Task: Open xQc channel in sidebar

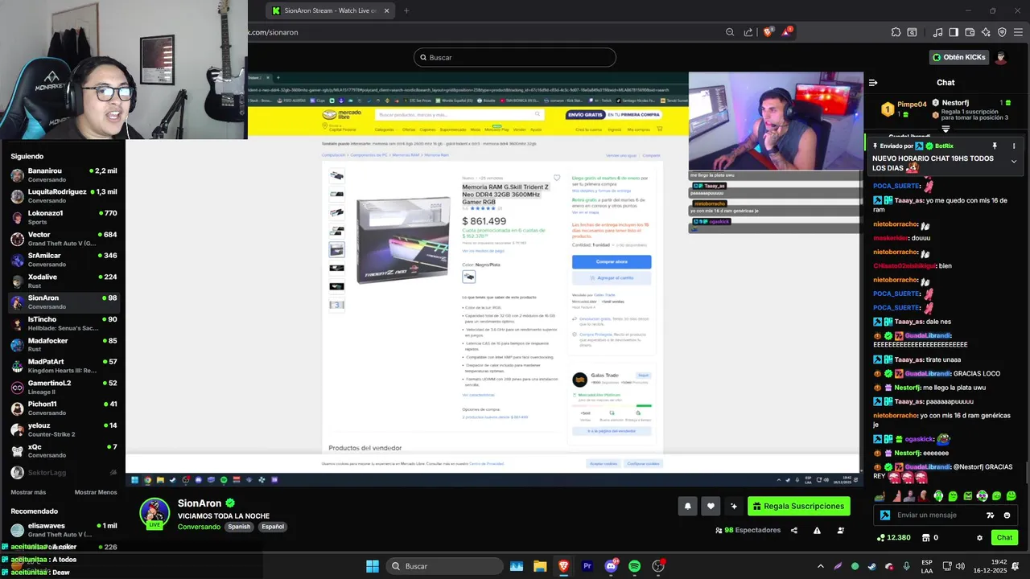Action: click(64, 450)
